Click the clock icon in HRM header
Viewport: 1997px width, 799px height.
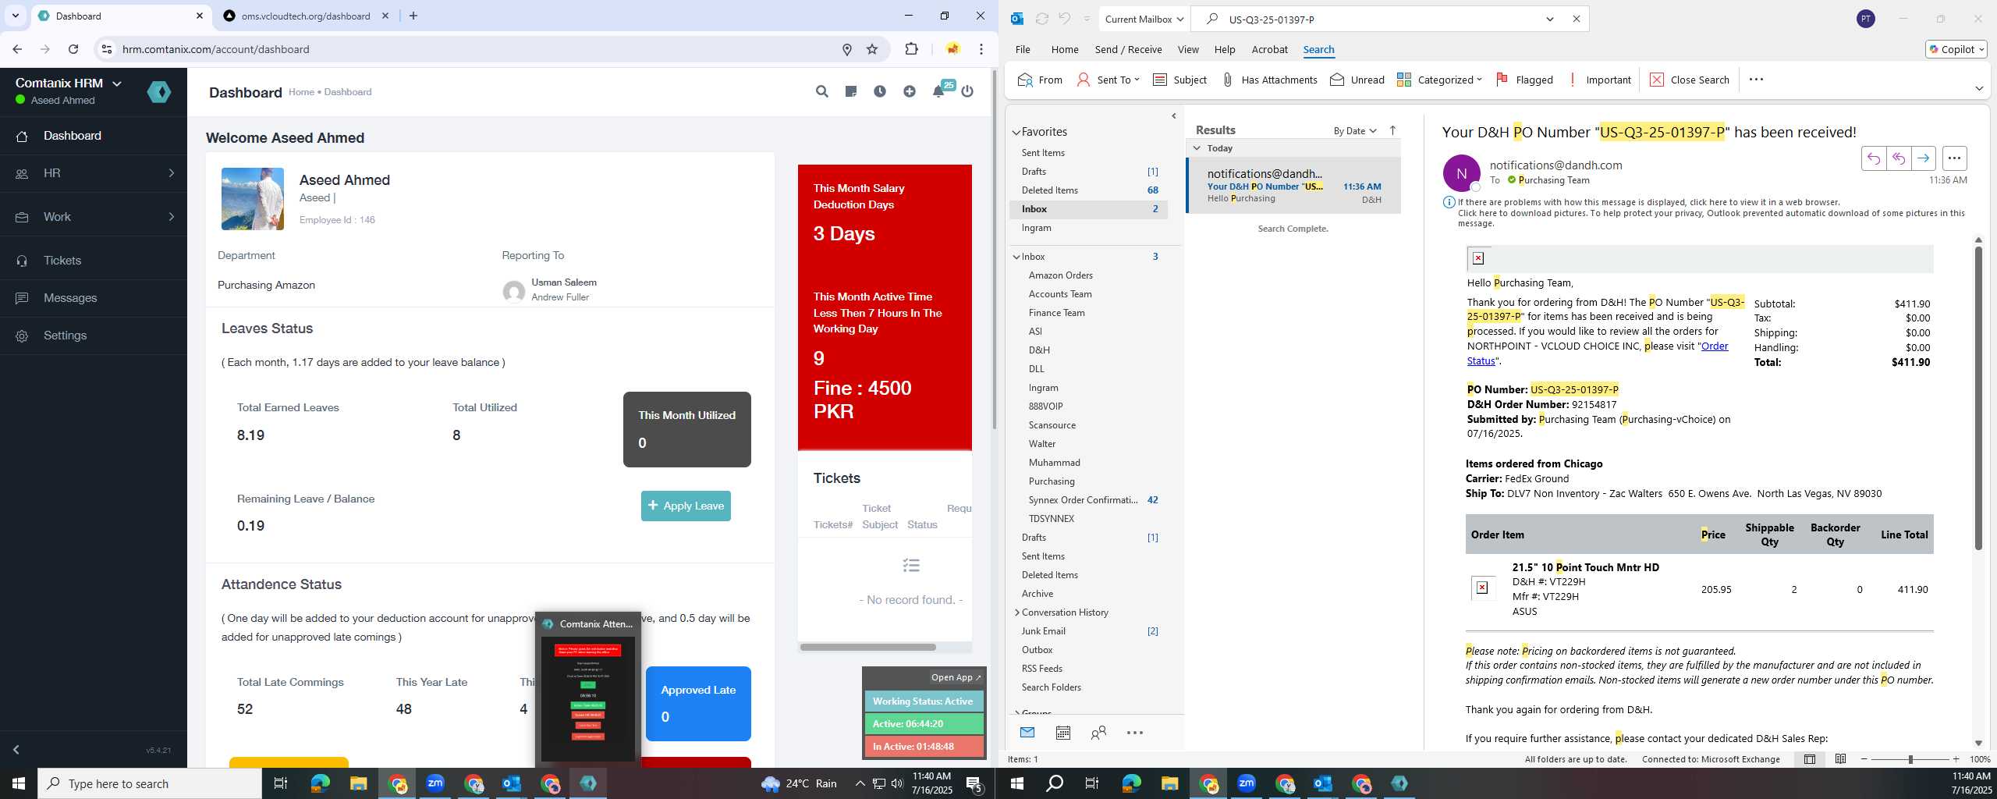click(x=879, y=91)
